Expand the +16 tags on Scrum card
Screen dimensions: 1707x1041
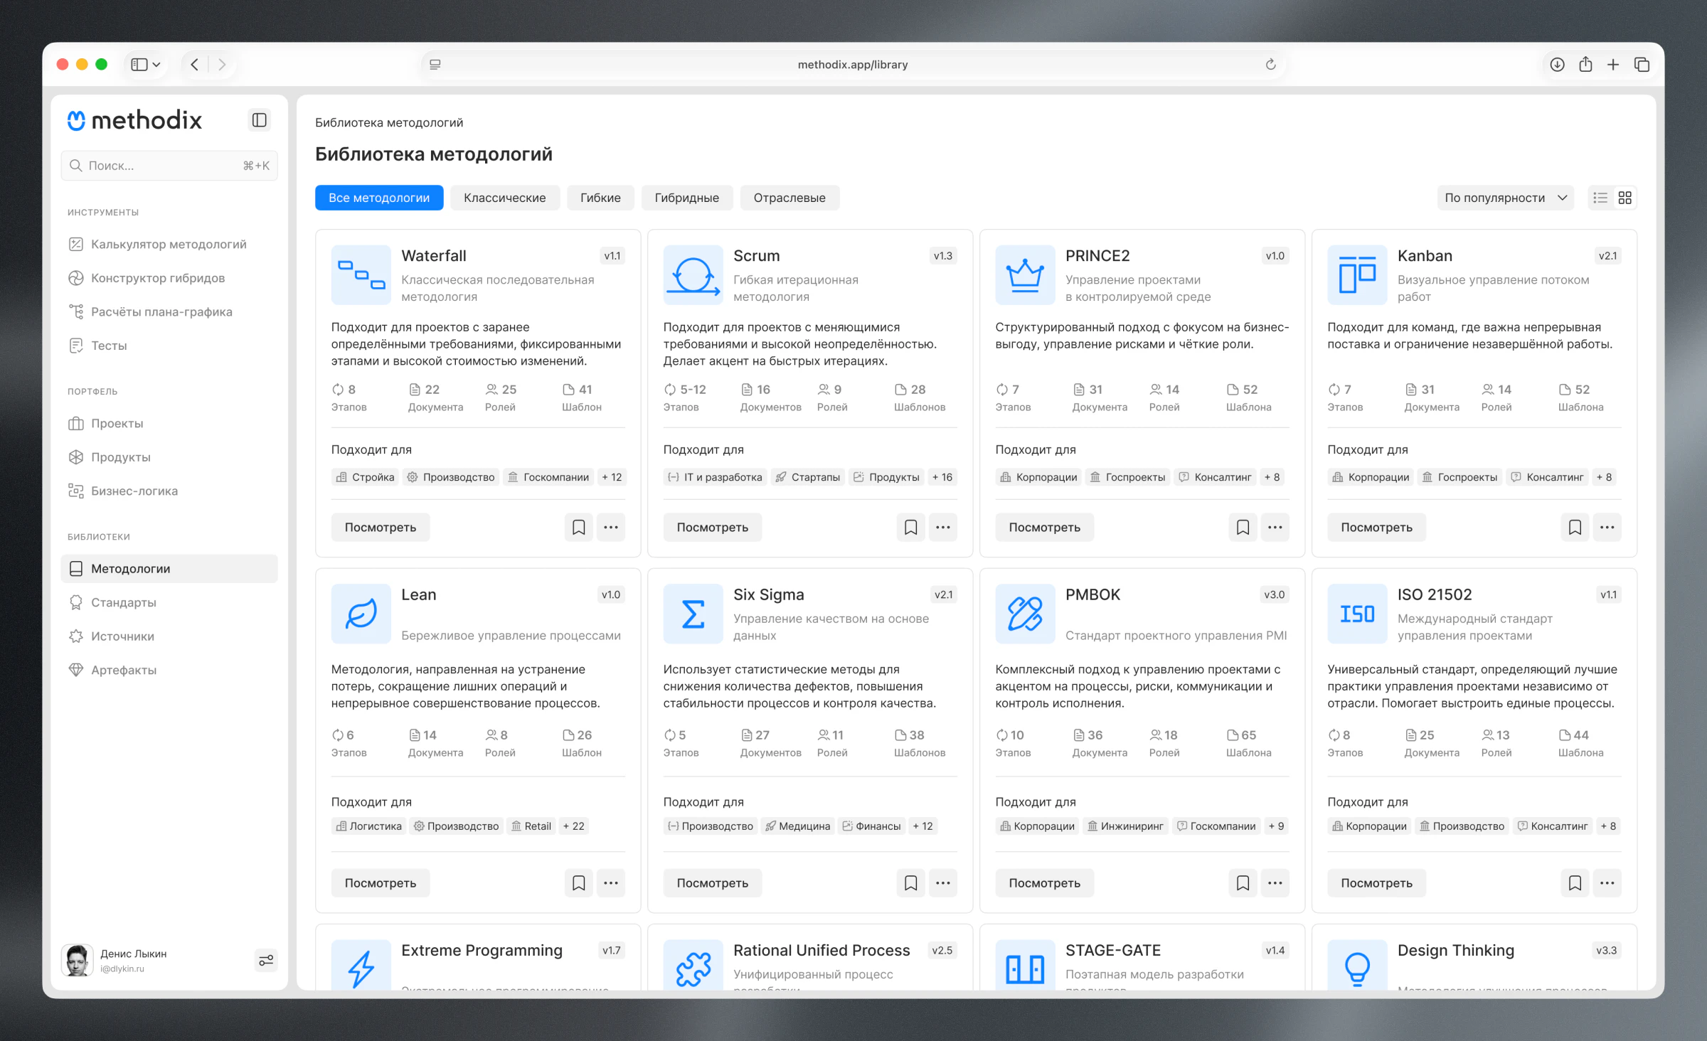coord(942,477)
